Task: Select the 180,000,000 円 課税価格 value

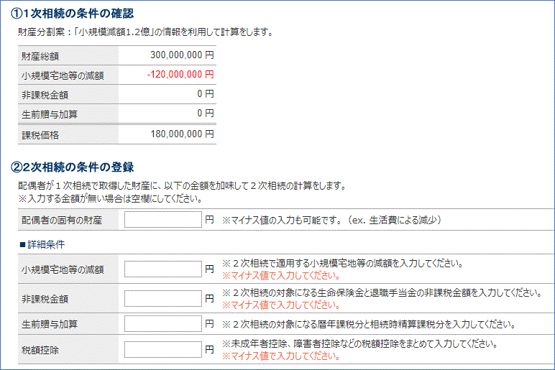Action: (x=182, y=134)
